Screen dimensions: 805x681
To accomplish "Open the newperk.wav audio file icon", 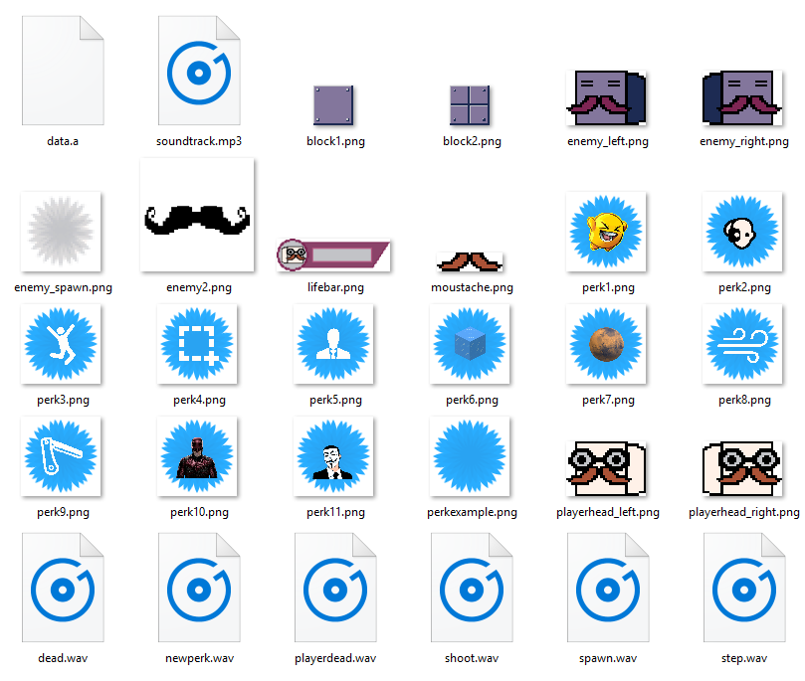I will coord(199,588).
